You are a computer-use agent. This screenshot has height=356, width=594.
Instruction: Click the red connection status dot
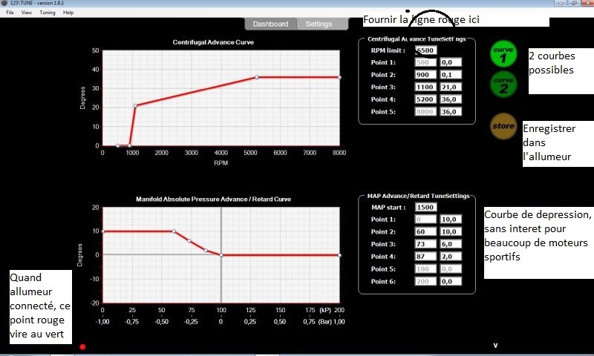(x=82, y=346)
